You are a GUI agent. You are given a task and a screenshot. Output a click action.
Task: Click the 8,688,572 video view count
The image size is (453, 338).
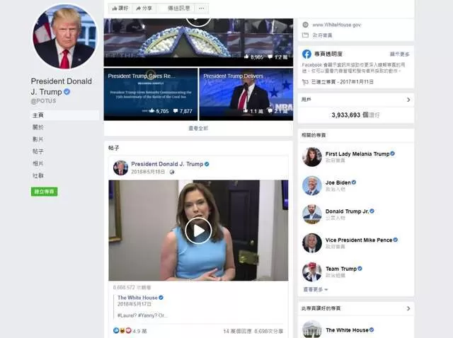132,288
